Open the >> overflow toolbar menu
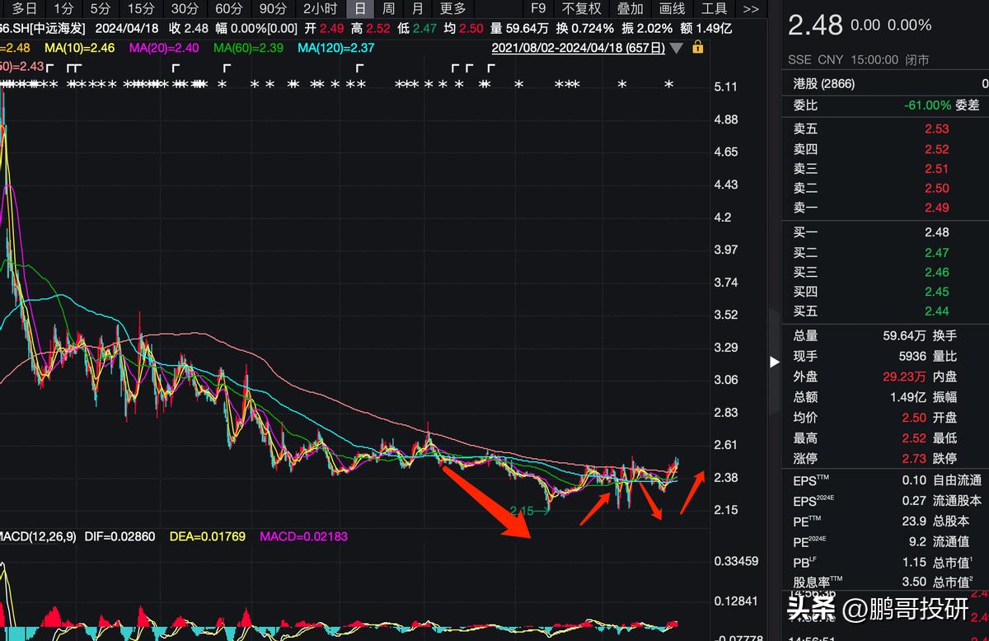Image resolution: width=989 pixels, height=641 pixels. (x=750, y=9)
